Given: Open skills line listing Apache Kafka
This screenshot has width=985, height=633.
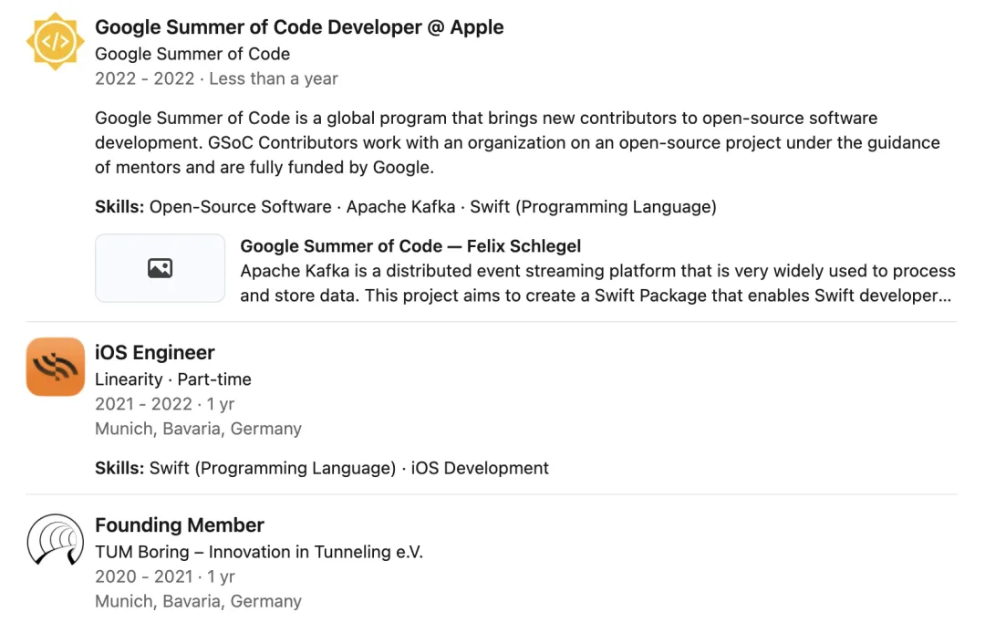Looking at the screenshot, I should [406, 207].
